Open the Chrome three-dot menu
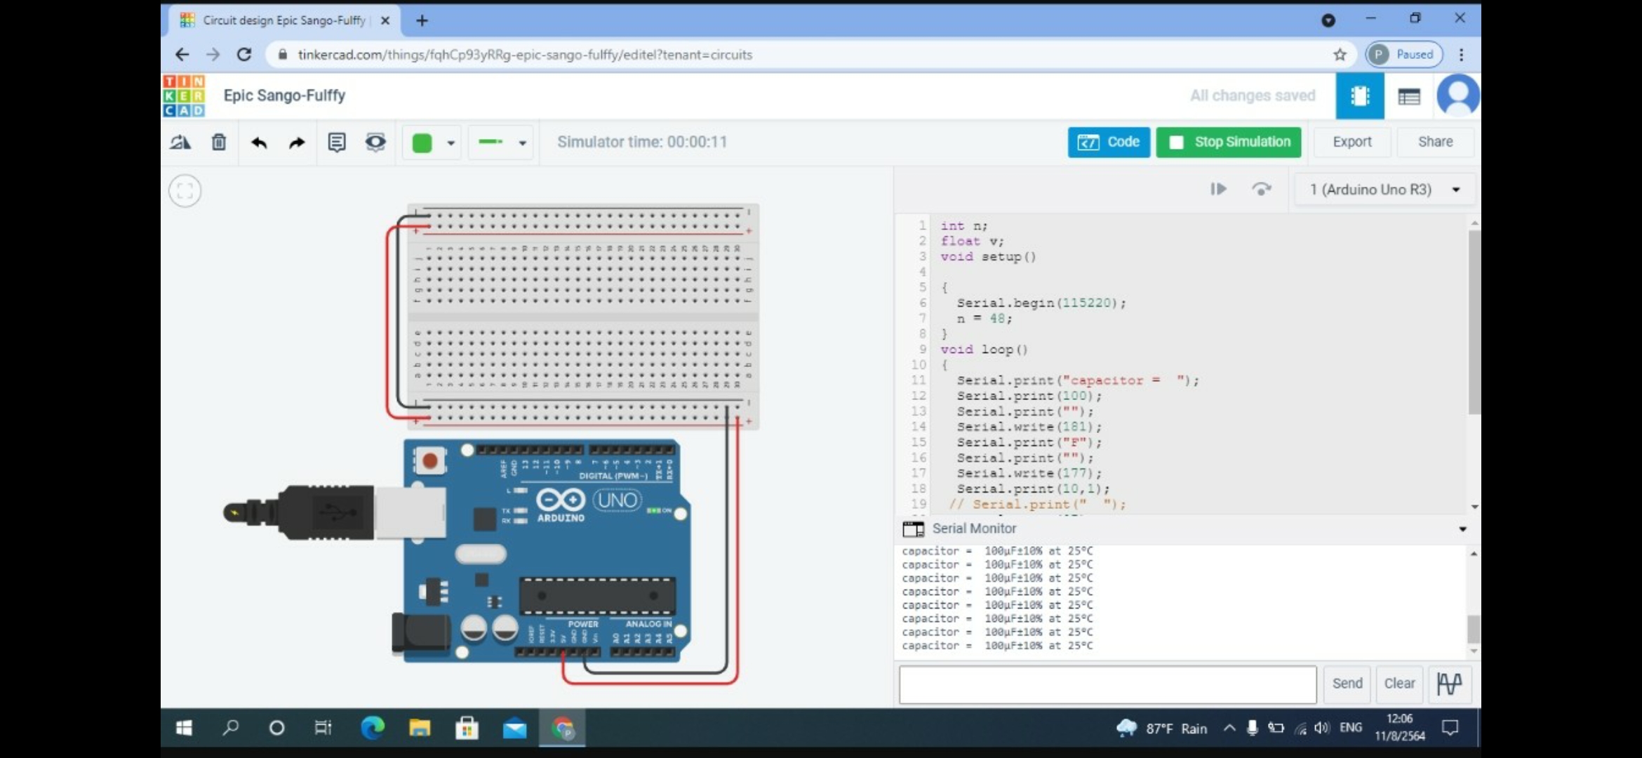 pos(1462,55)
